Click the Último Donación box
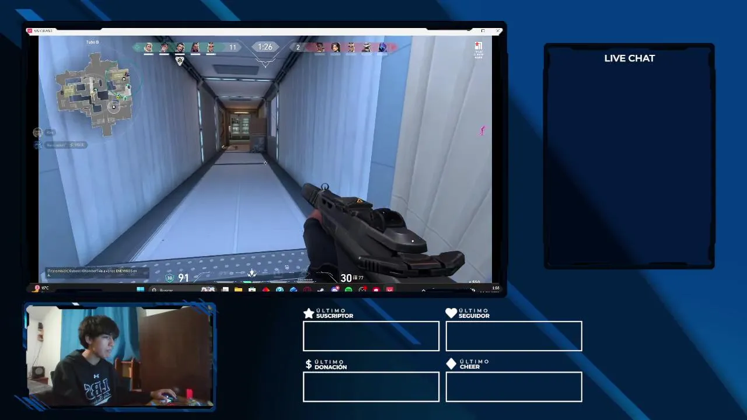 click(x=371, y=387)
